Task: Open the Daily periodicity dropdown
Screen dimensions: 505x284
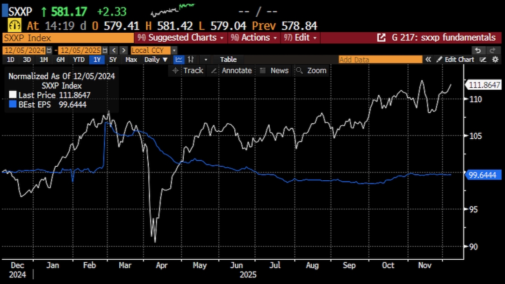Action: pos(156,59)
